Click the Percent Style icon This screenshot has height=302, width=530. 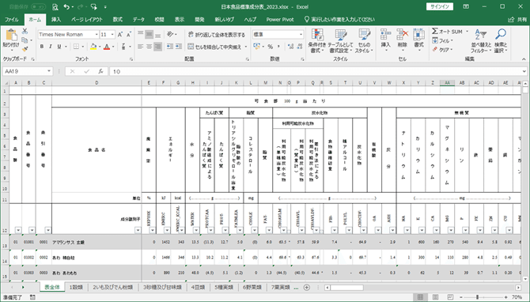[x=270, y=47]
